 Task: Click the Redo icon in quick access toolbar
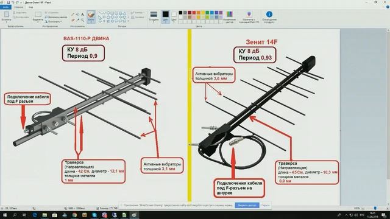tap(18, 2)
